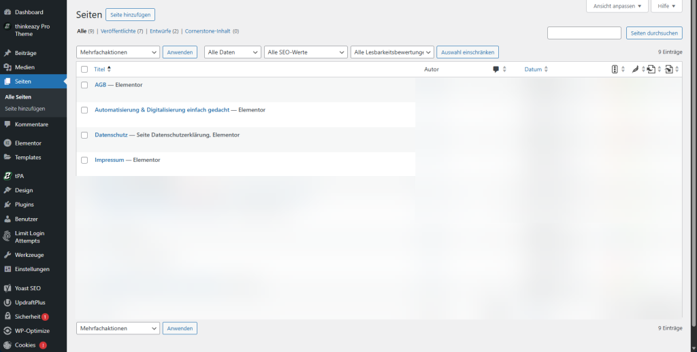Open Plugins using its plug icon
The height and width of the screenshot is (352, 697).
coord(7,205)
